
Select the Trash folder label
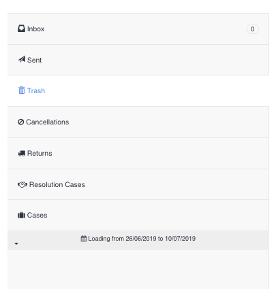pyautogui.click(x=36, y=90)
